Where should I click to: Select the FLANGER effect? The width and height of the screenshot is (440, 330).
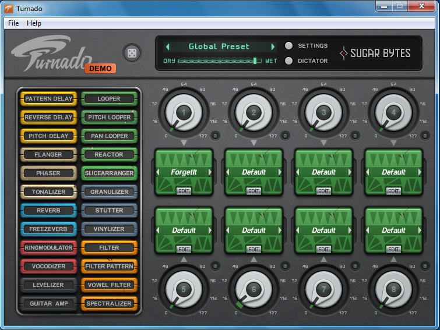click(48, 155)
